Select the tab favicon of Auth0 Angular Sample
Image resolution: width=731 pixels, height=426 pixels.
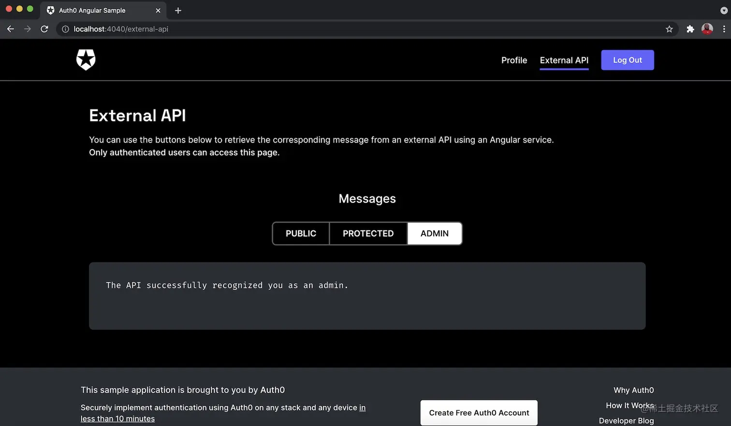(51, 10)
